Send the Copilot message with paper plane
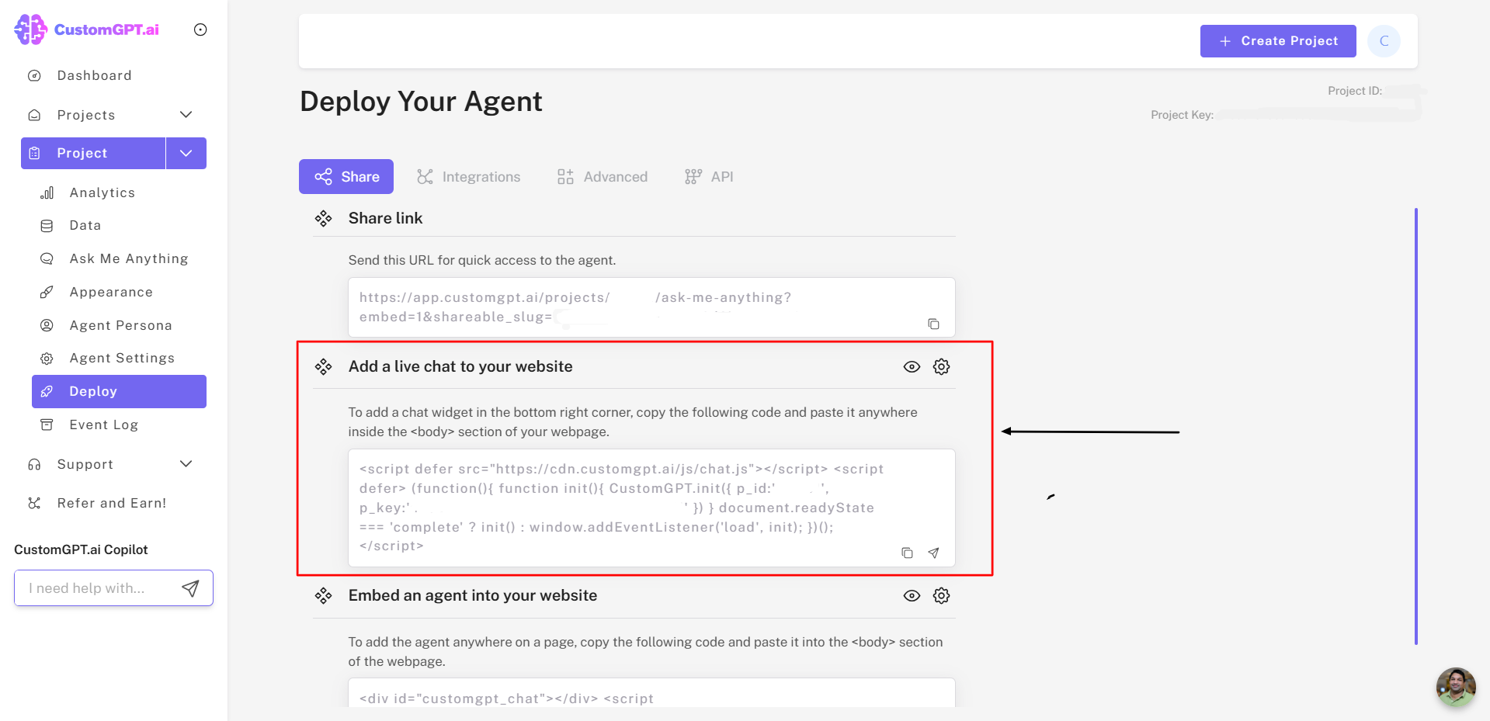1490x721 pixels. point(190,588)
